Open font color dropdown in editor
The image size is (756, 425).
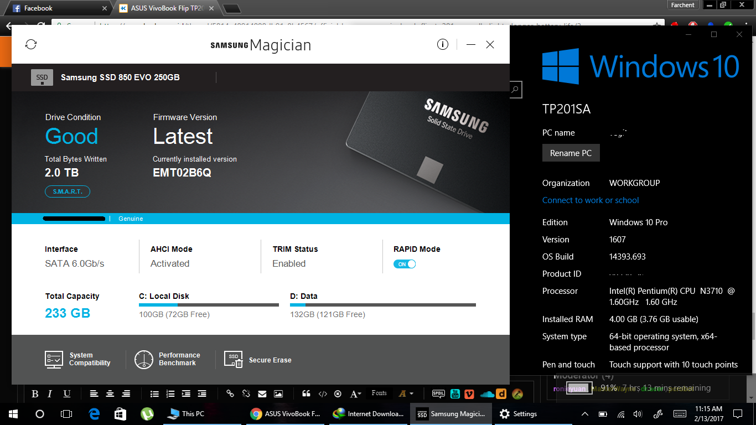[x=406, y=394]
